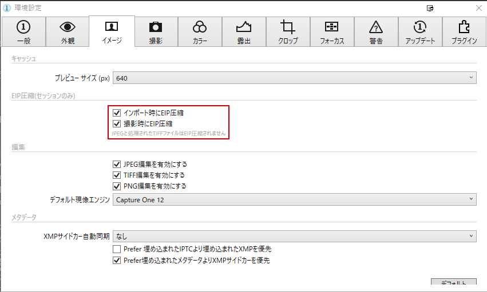
Task: Click the フォーカス focus icon
Action: click(332, 27)
